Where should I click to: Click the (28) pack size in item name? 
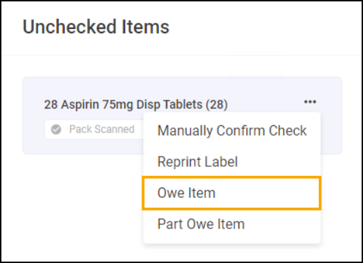[216, 105]
